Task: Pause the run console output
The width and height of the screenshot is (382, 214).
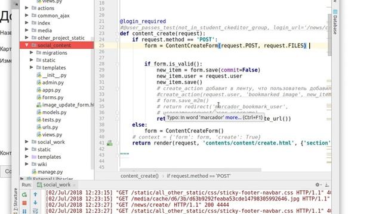Action: point(24,212)
